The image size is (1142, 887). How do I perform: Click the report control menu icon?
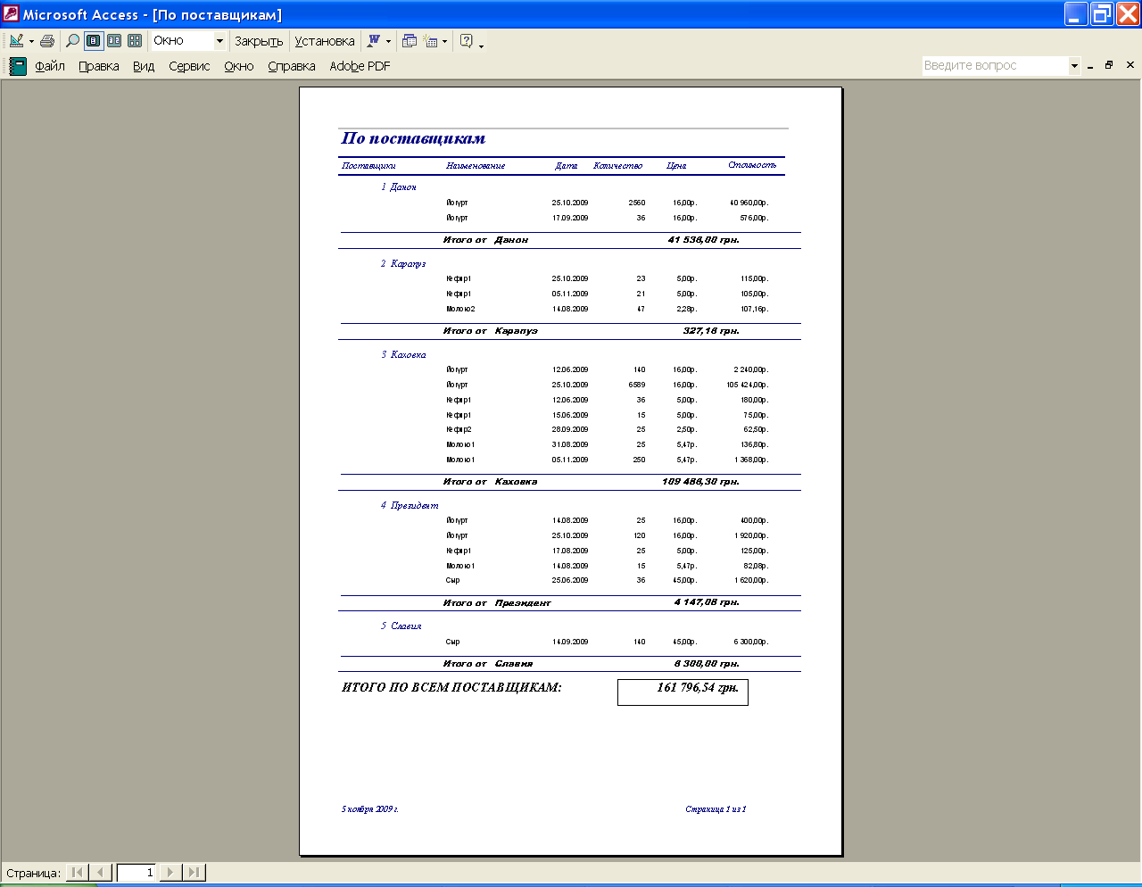[18, 66]
